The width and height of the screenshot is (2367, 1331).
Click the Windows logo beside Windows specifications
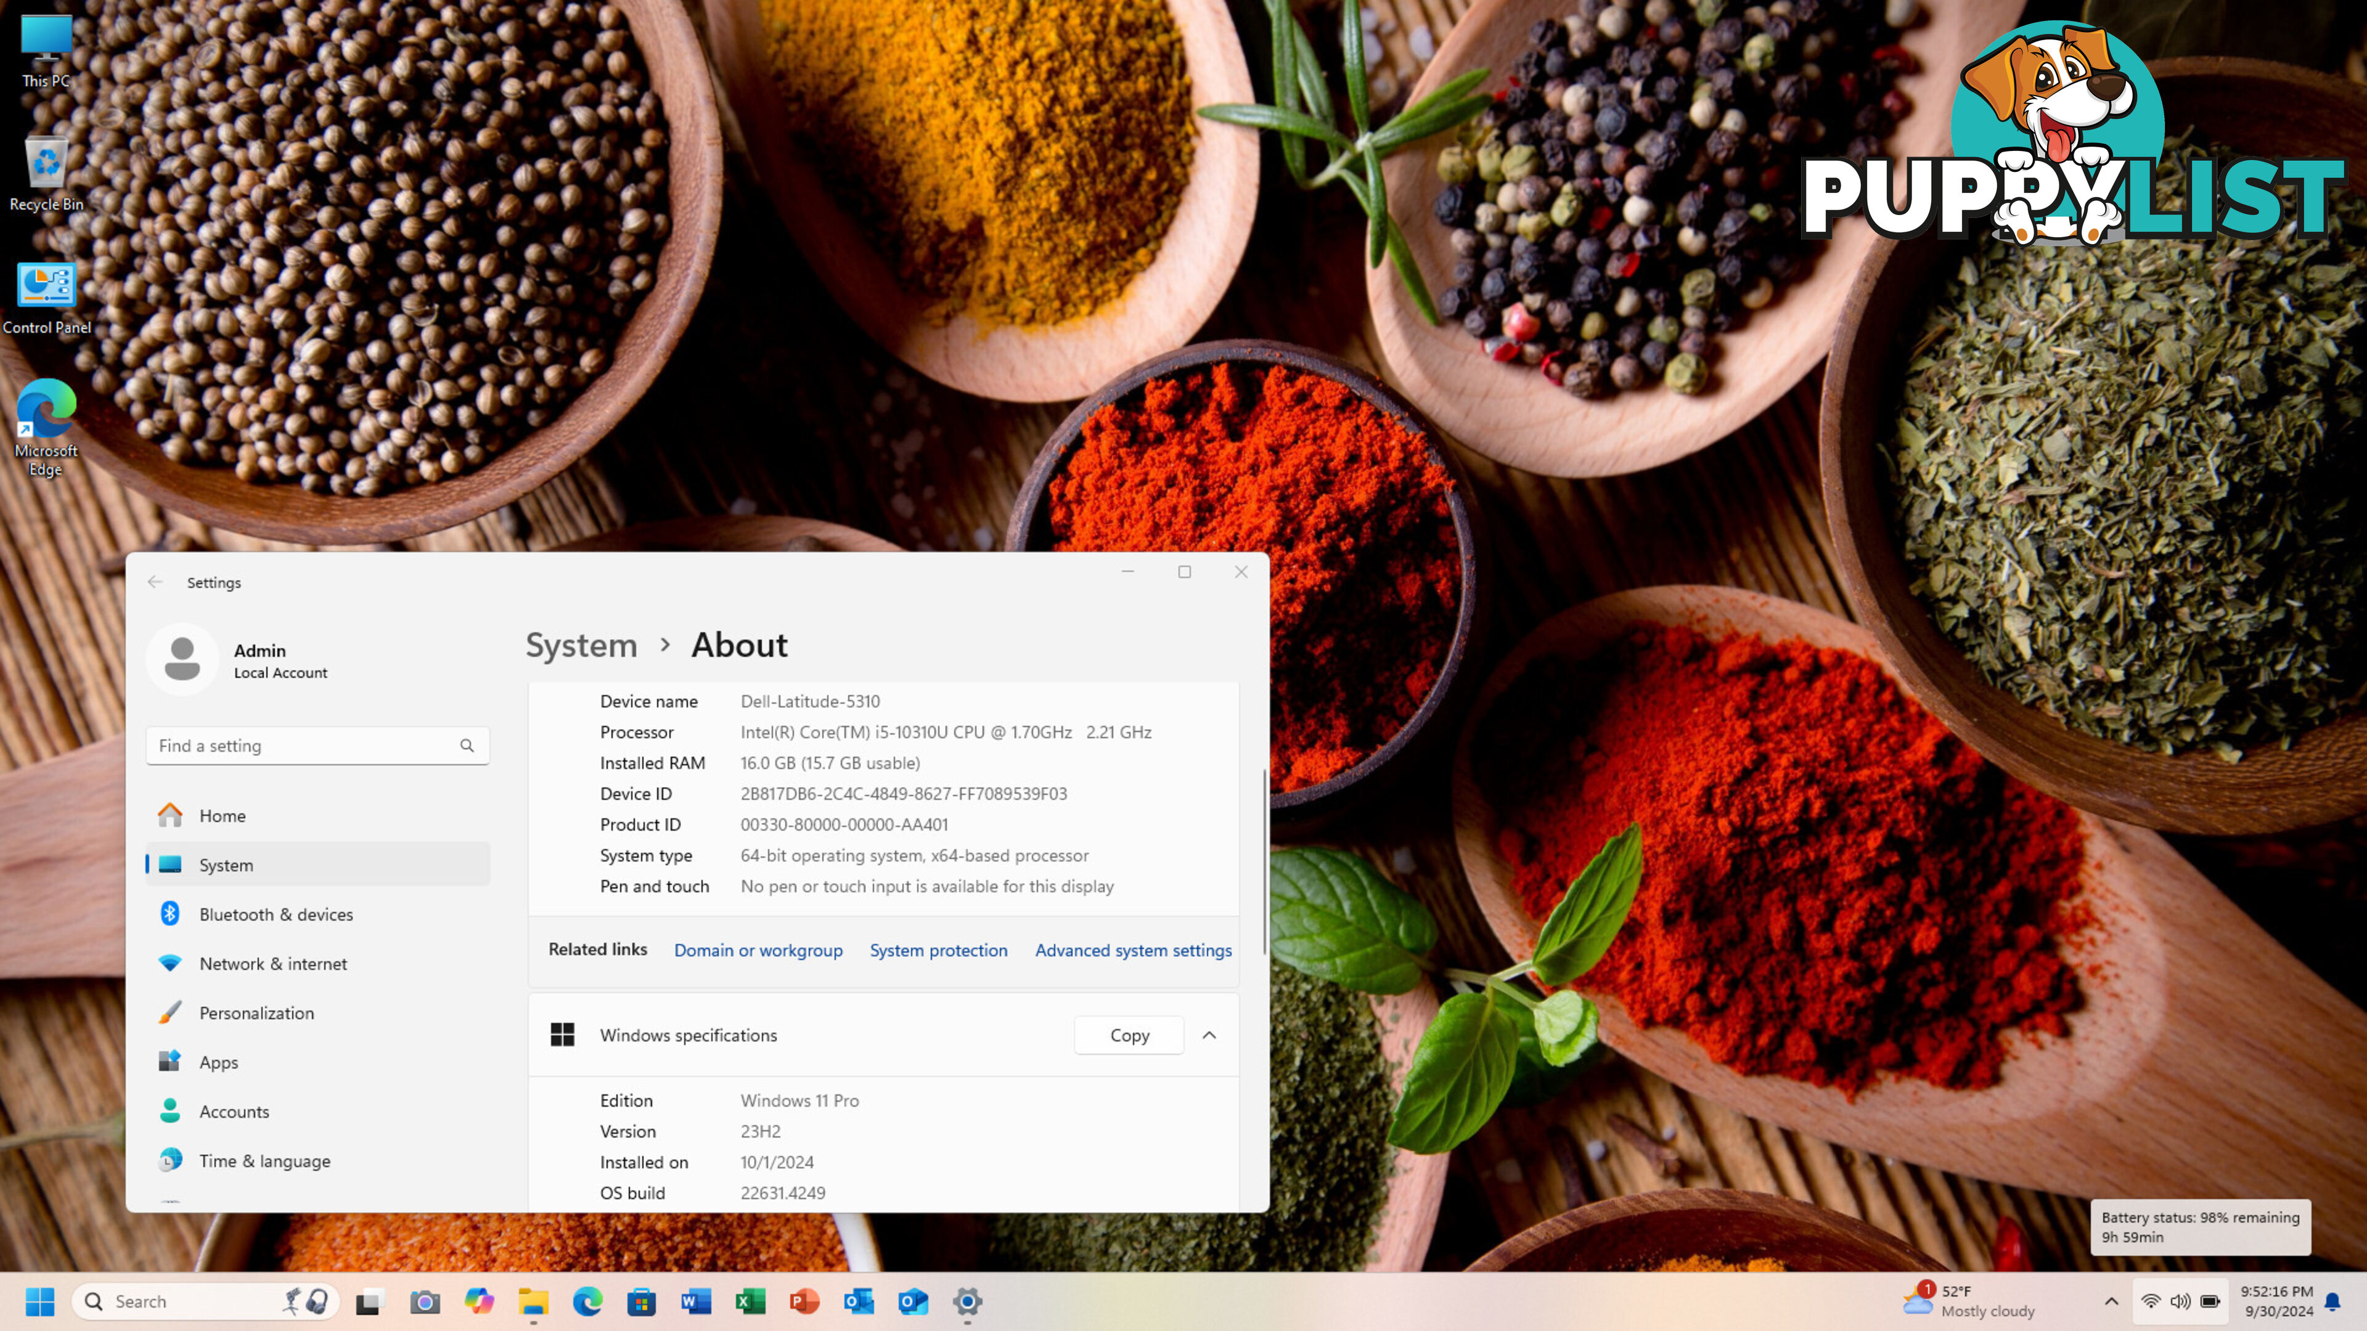click(x=562, y=1035)
